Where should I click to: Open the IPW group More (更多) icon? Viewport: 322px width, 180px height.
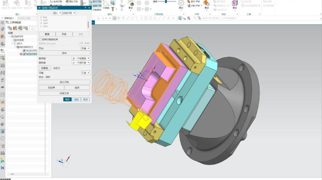207,5
